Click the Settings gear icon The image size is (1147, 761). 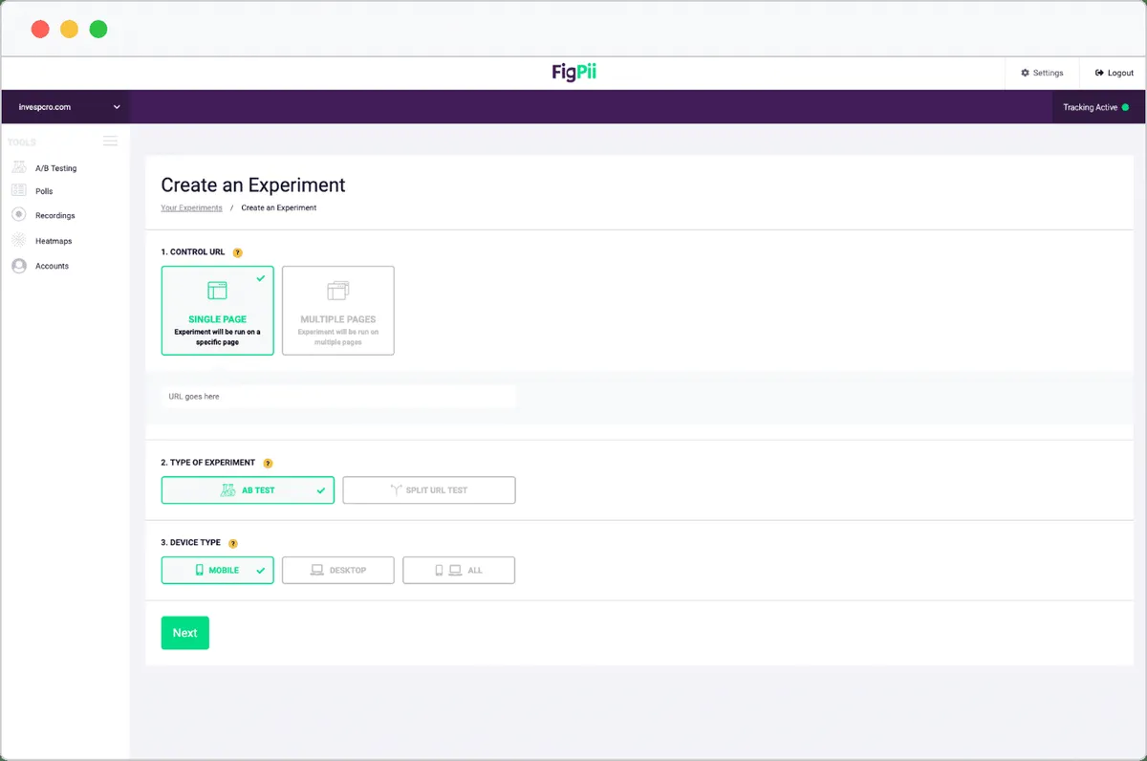pos(1025,73)
